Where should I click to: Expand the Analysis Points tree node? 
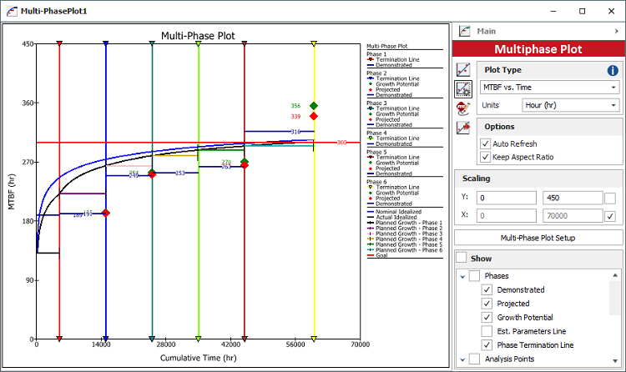coord(462,359)
